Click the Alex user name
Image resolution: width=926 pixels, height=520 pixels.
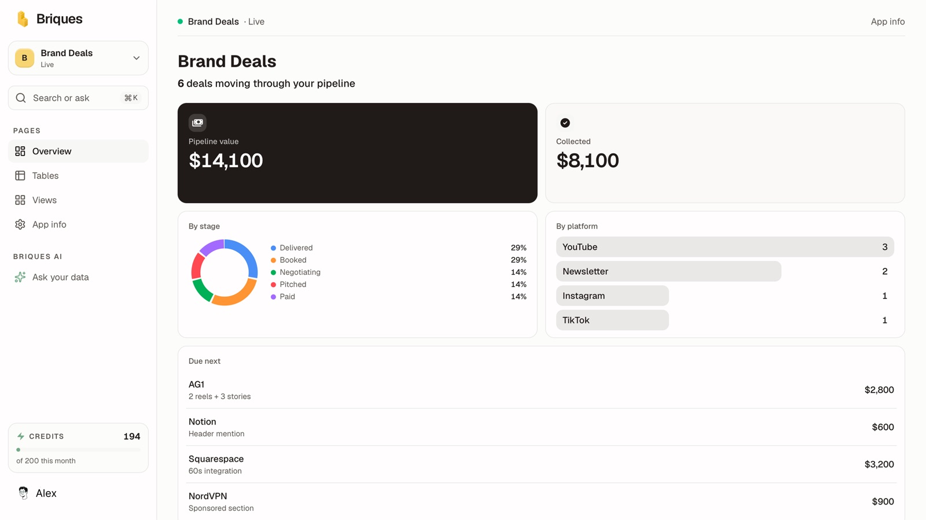[x=46, y=493]
